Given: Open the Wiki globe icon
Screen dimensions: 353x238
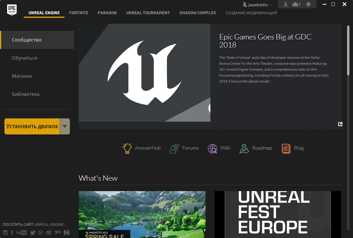Looking at the screenshot, I should [212, 149].
